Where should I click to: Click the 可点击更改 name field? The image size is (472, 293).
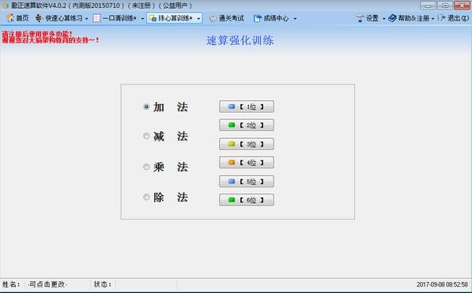coord(47,284)
